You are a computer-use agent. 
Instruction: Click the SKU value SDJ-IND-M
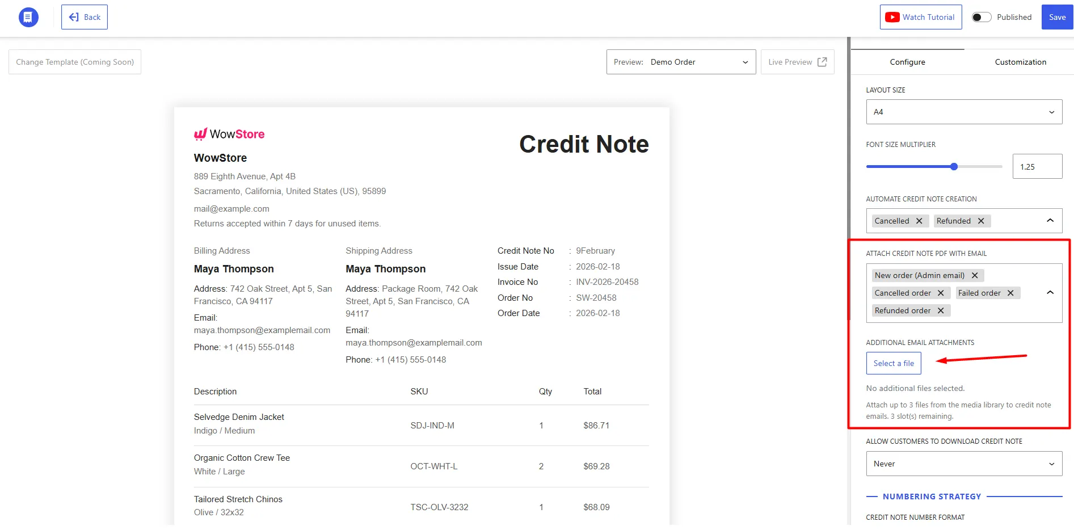pos(432,426)
